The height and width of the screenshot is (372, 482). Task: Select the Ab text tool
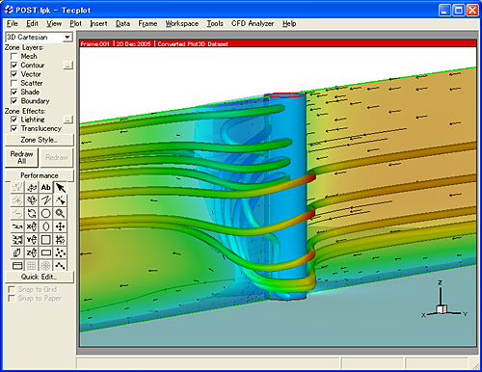coord(46,187)
